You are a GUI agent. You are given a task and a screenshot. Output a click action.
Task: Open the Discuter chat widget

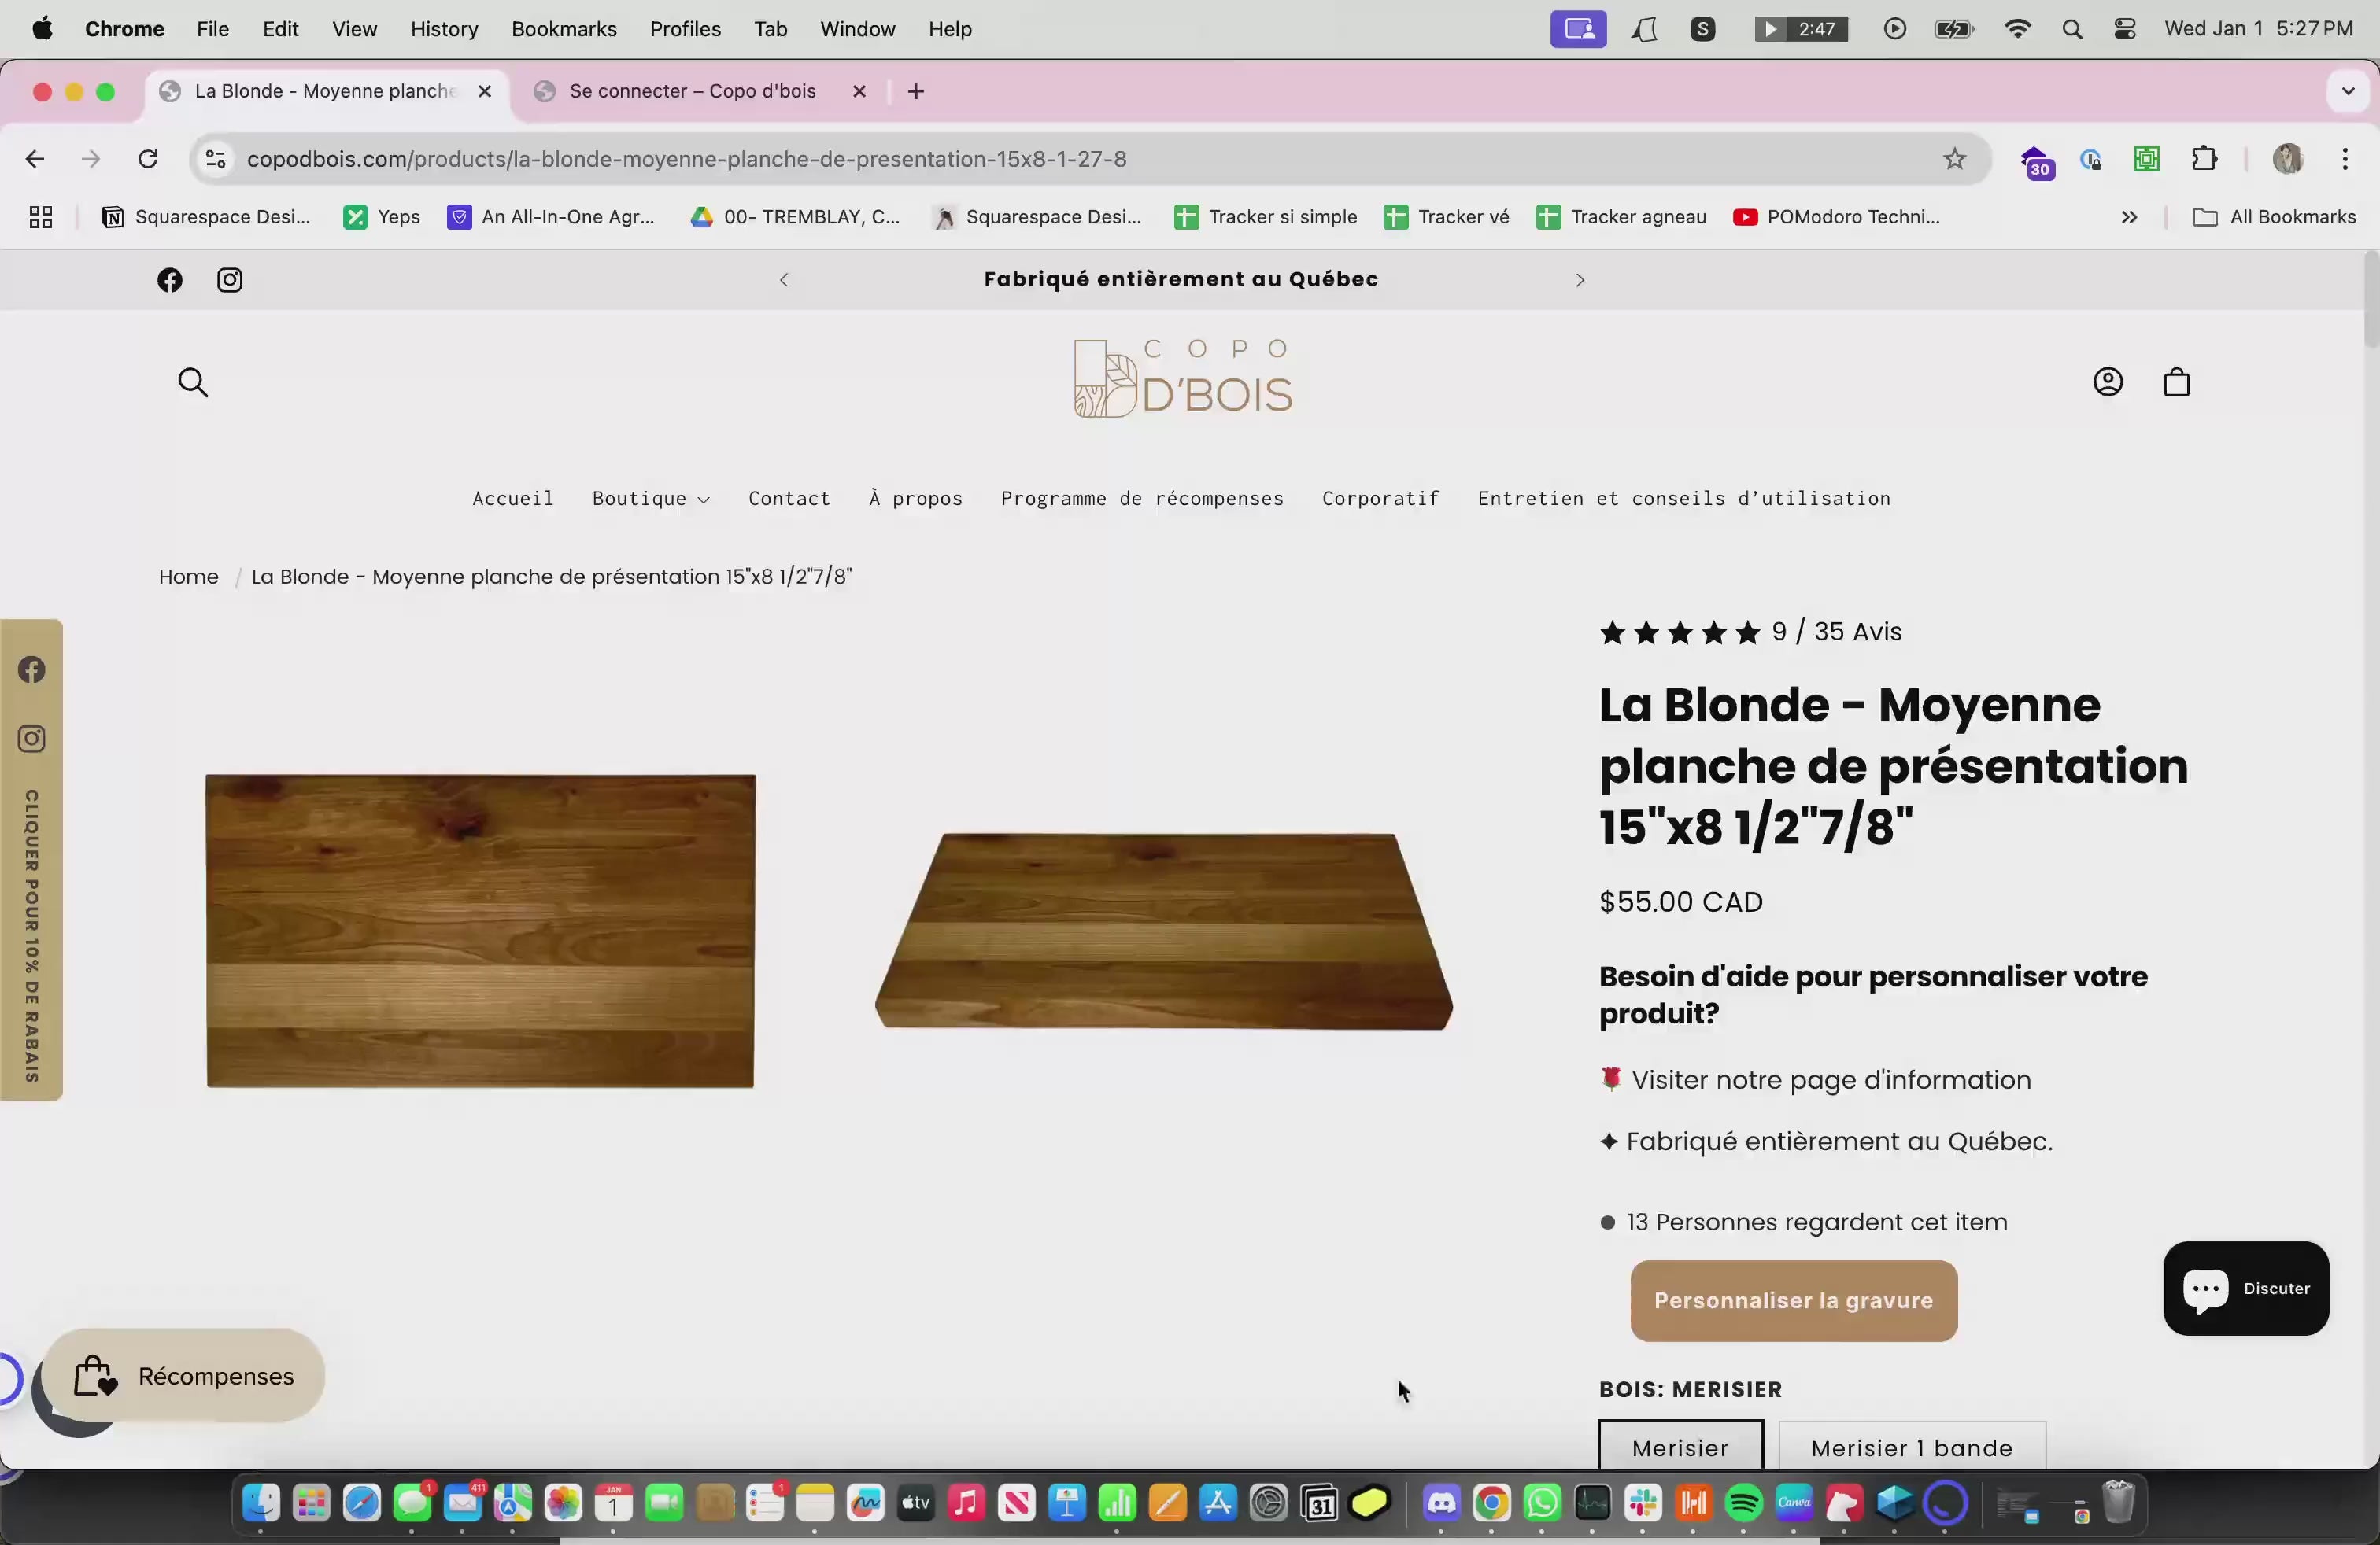point(2245,1289)
